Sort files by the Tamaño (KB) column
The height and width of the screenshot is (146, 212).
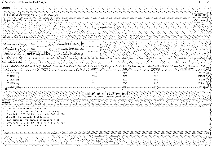tap(188, 69)
